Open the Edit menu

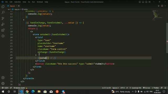(11, 2)
